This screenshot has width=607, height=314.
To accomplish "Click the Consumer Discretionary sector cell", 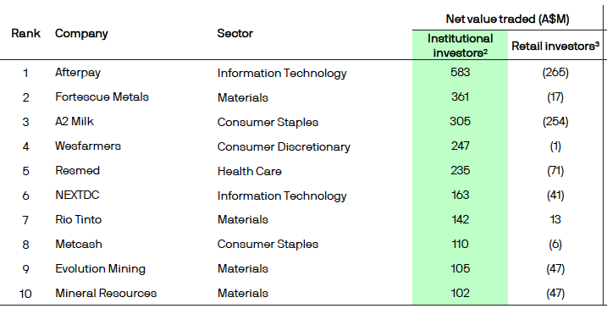I will [284, 146].
